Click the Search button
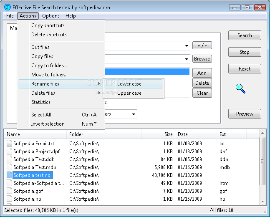This screenshot has height=217, width=270. (x=245, y=35)
